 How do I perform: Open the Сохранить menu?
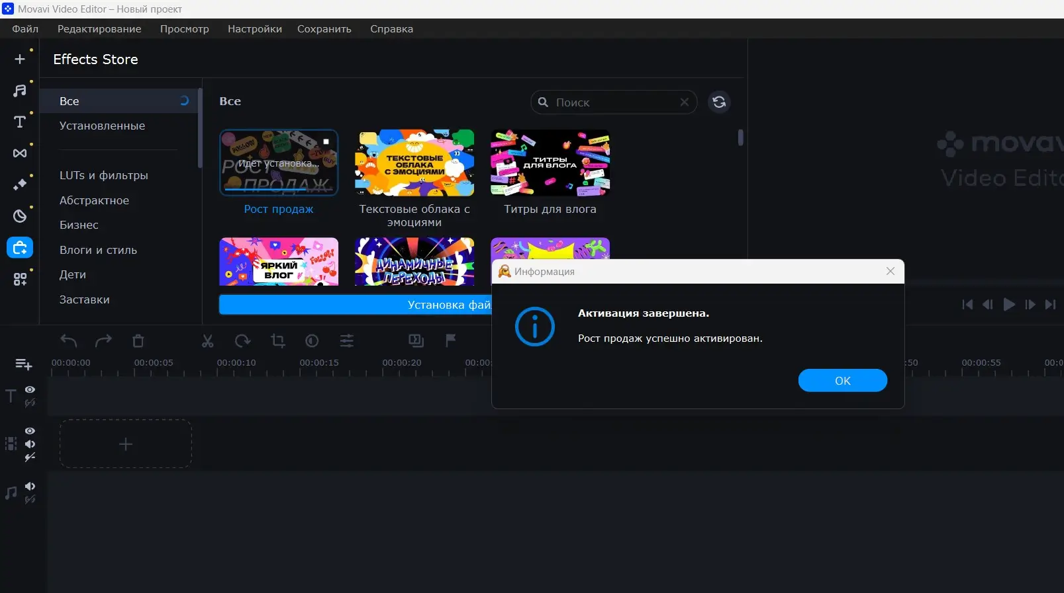coord(324,28)
